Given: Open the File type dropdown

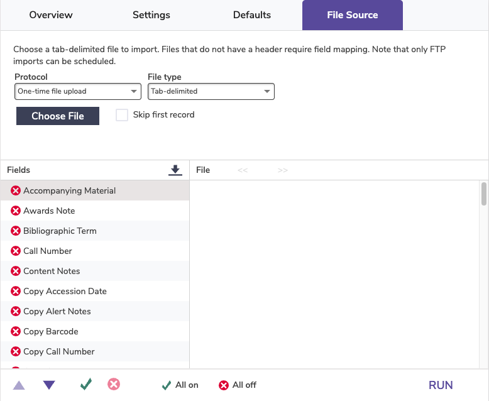Looking at the screenshot, I should (211, 91).
